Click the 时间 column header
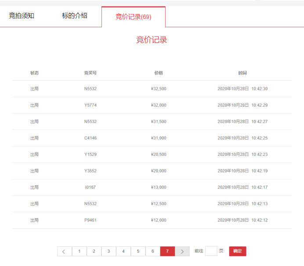Image resolution: width=304 pixels, height=266 pixels. coord(242,73)
